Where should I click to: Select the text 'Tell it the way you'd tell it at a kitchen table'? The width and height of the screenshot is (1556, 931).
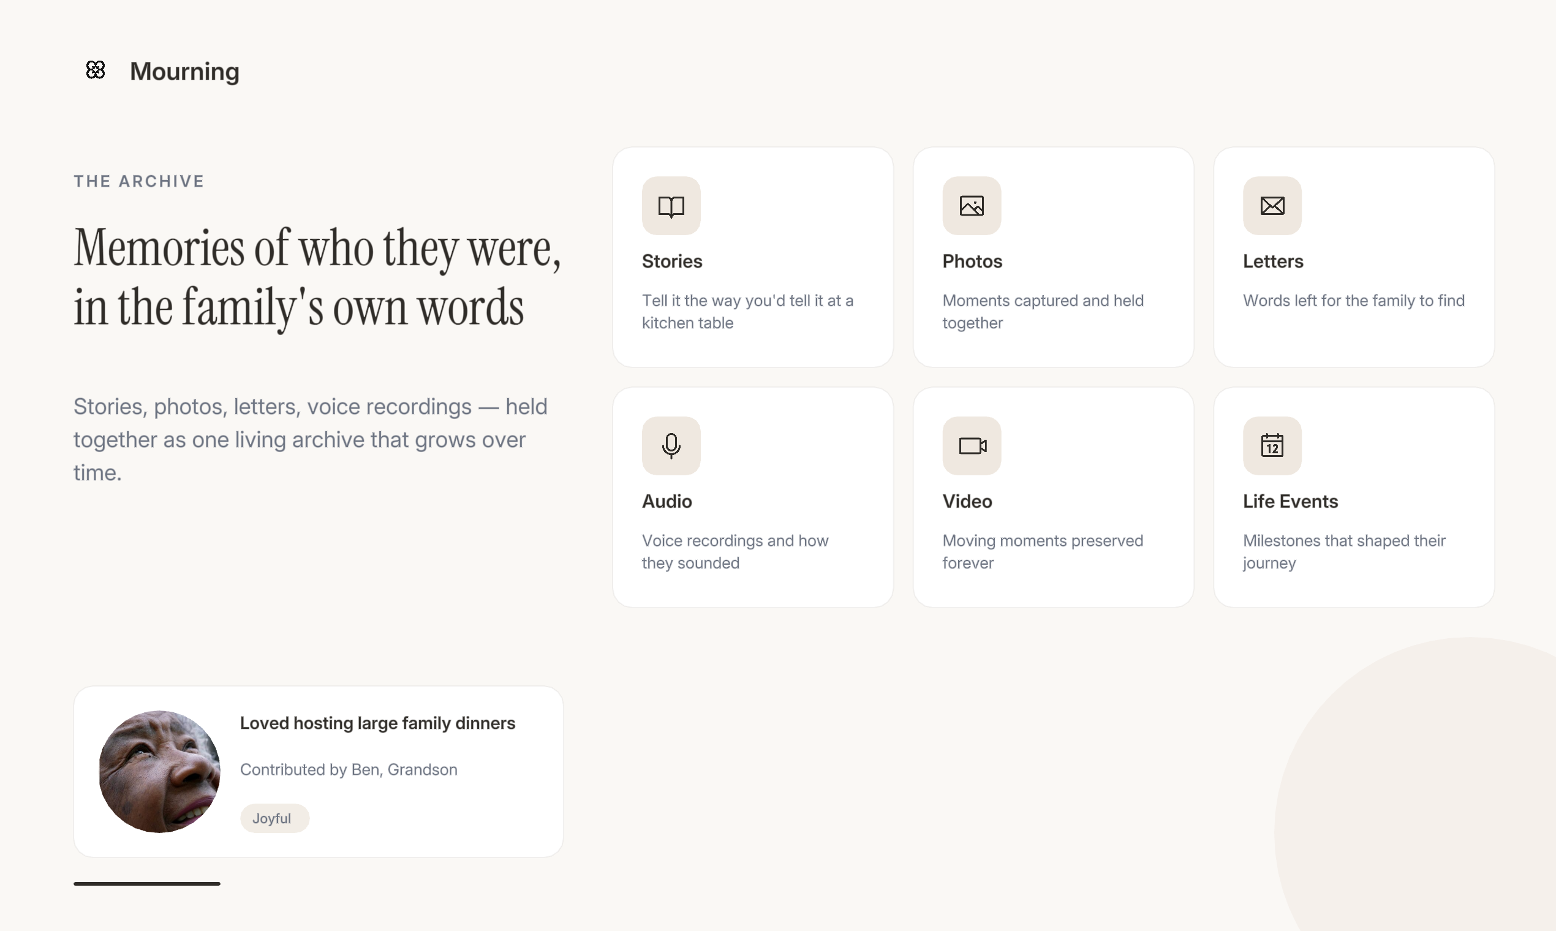point(747,312)
